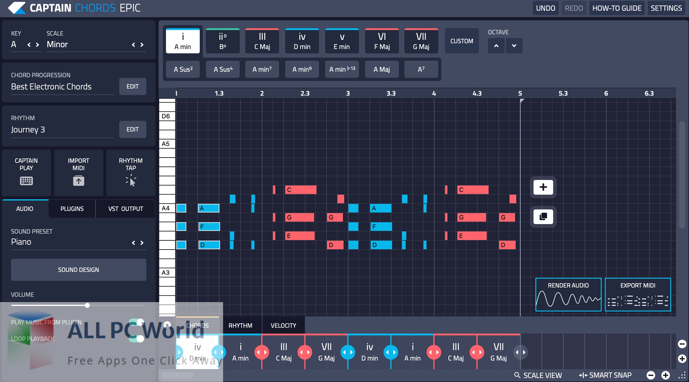Toggle Smart Snap option
Image resolution: width=689 pixels, height=382 pixels.
coord(605,375)
